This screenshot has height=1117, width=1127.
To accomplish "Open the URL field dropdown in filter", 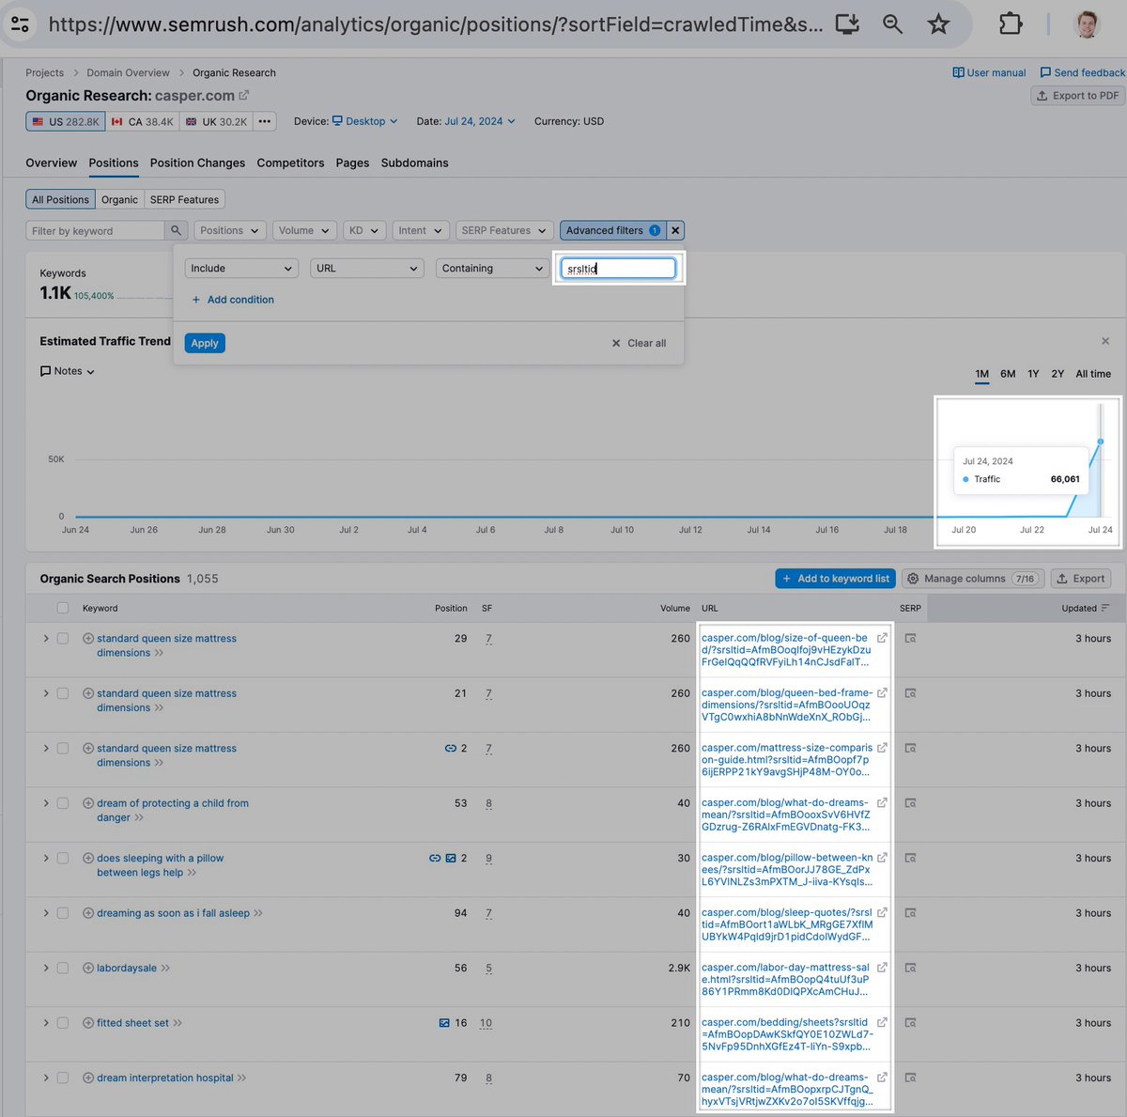I will pyautogui.click(x=367, y=268).
